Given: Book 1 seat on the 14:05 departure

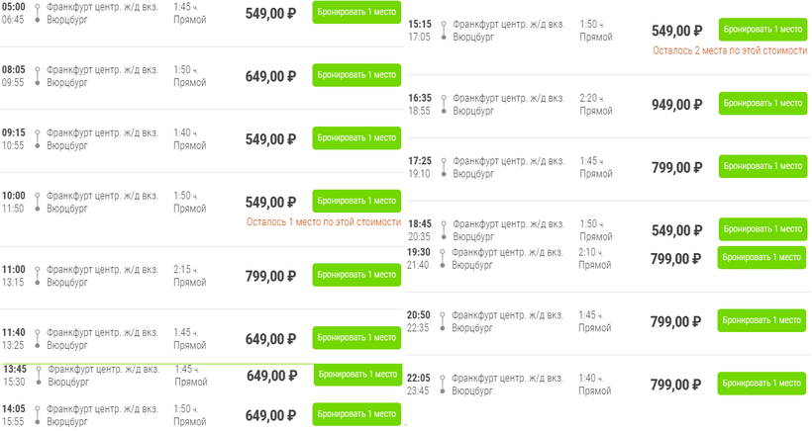Looking at the screenshot, I should [356, 414].
